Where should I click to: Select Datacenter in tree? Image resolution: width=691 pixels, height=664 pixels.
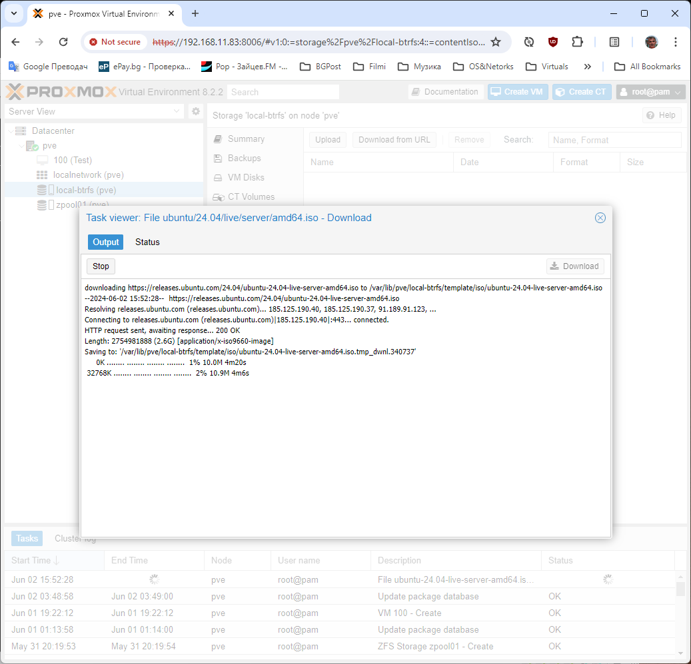pyautogui.click(x=53, y=131)
